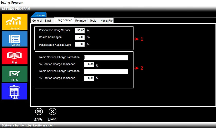Click the Peningkatan Kualitas SDM field

coord(80,44)
